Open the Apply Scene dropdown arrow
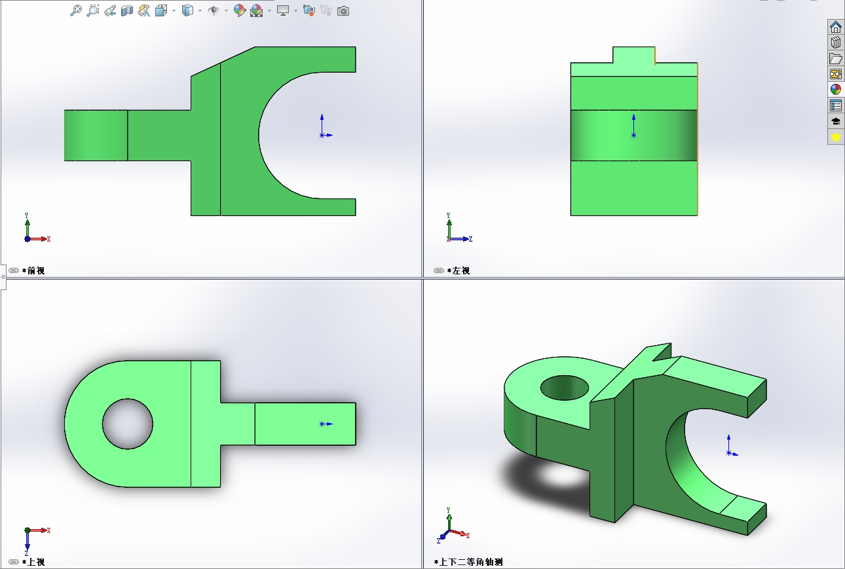This screenshot has height=569, width=845. (269, 10)
